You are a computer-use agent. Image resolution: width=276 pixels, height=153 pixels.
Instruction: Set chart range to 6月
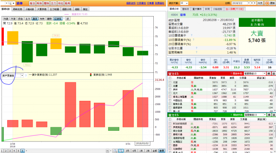click(134, 151)
